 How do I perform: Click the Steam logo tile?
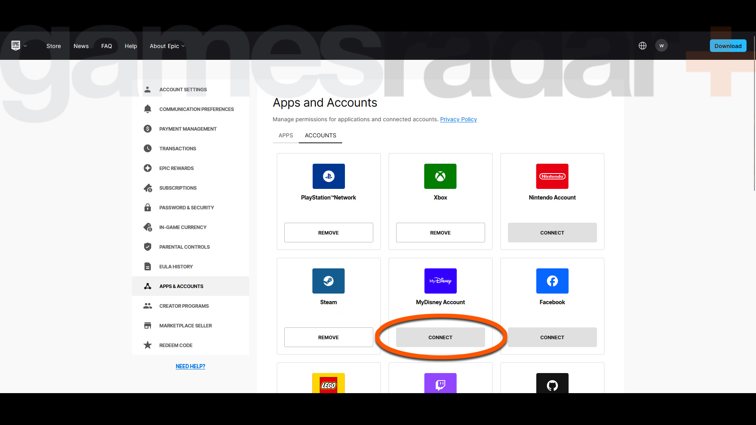tap(328, 281)
